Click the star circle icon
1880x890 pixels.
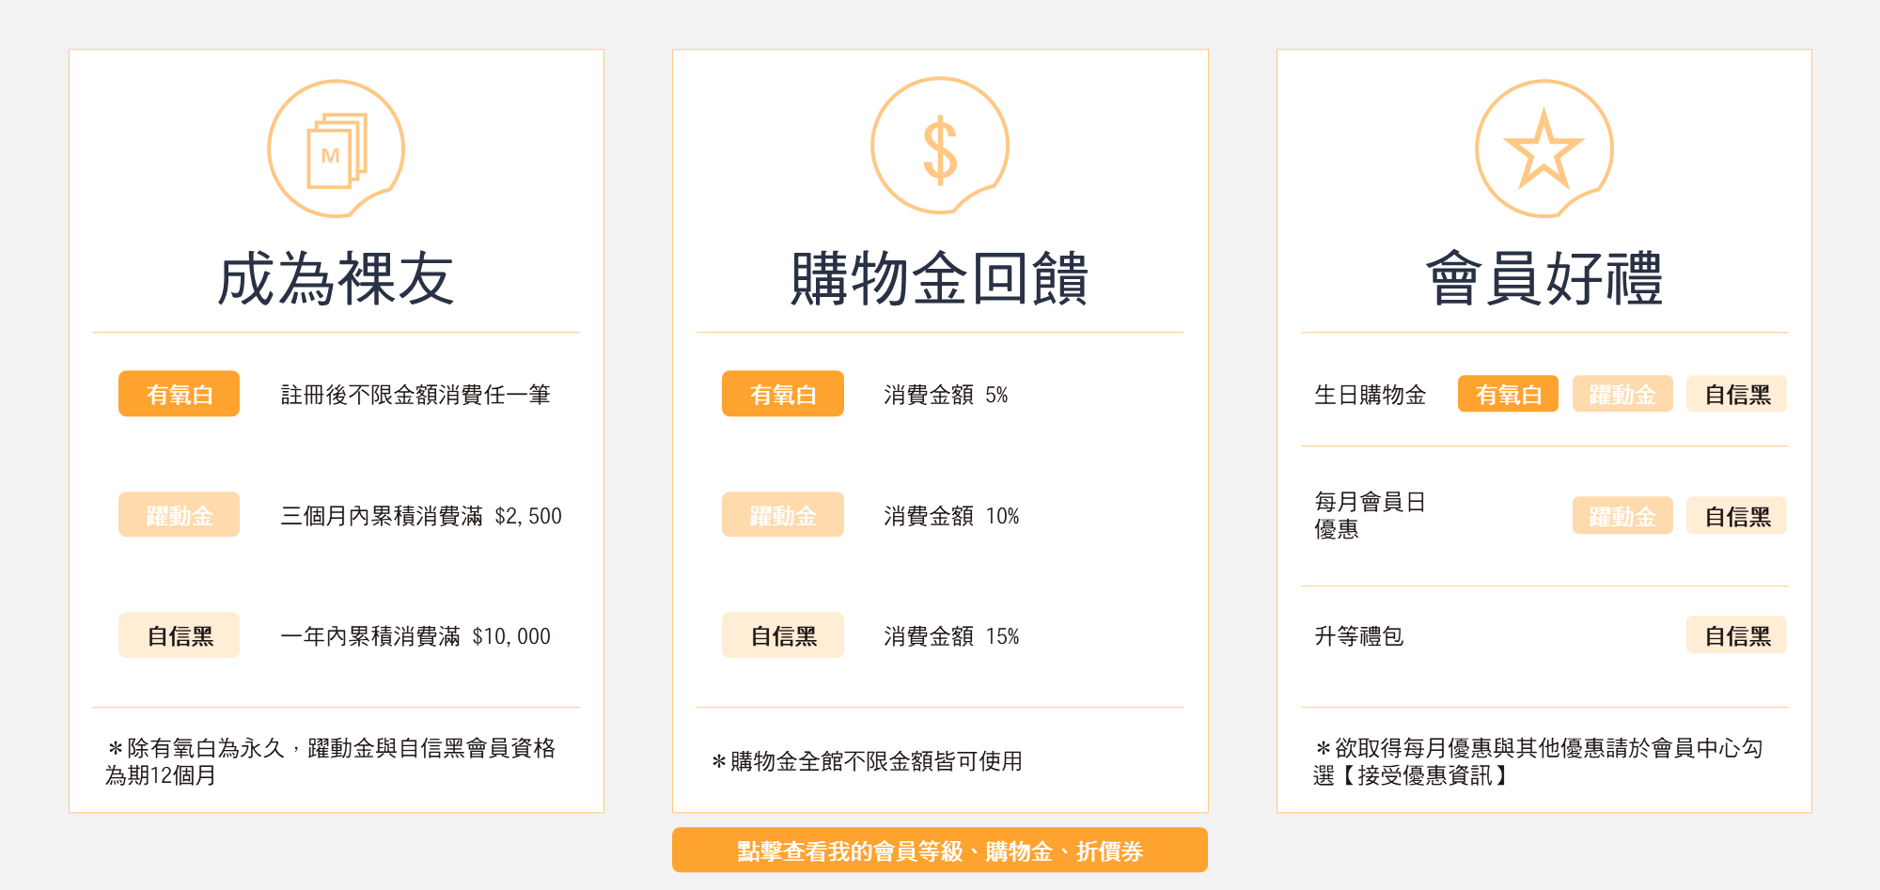click(1543, 149)
